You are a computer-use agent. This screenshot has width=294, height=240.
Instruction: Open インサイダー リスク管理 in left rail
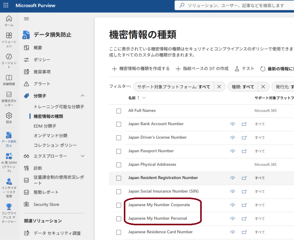click(9, 188)
